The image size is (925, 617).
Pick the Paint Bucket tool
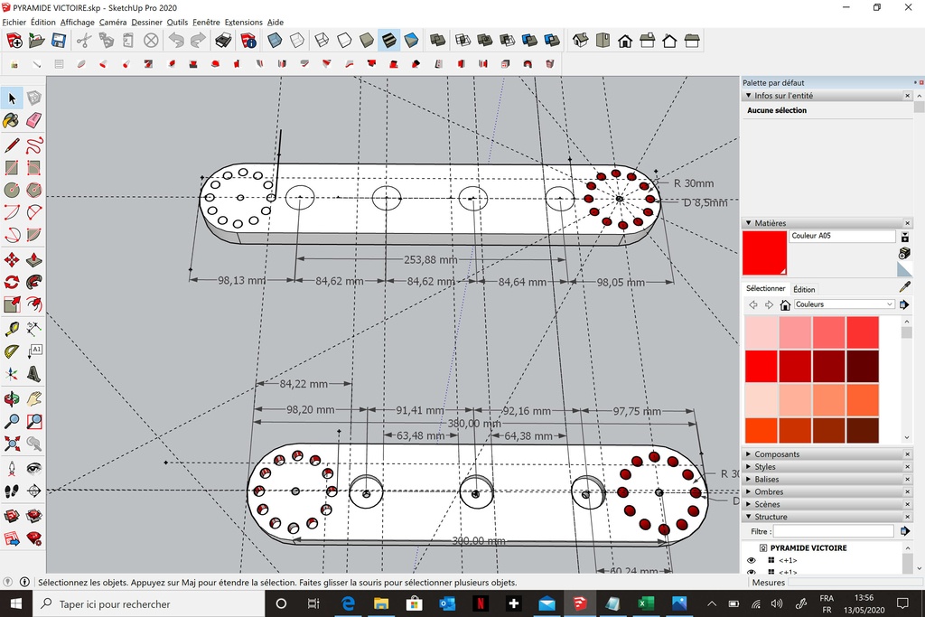pos(12,121)
